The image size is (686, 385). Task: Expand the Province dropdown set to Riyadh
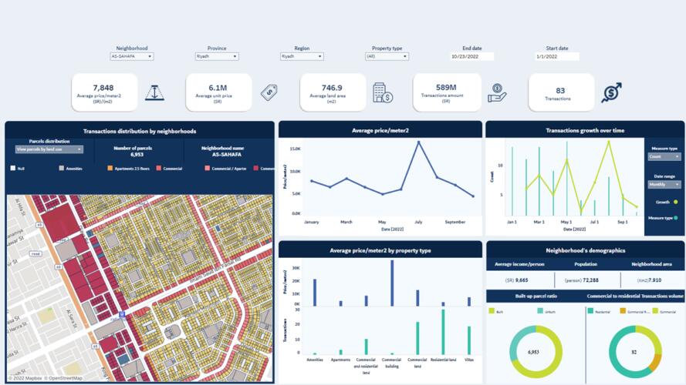(x=216, y=56)
